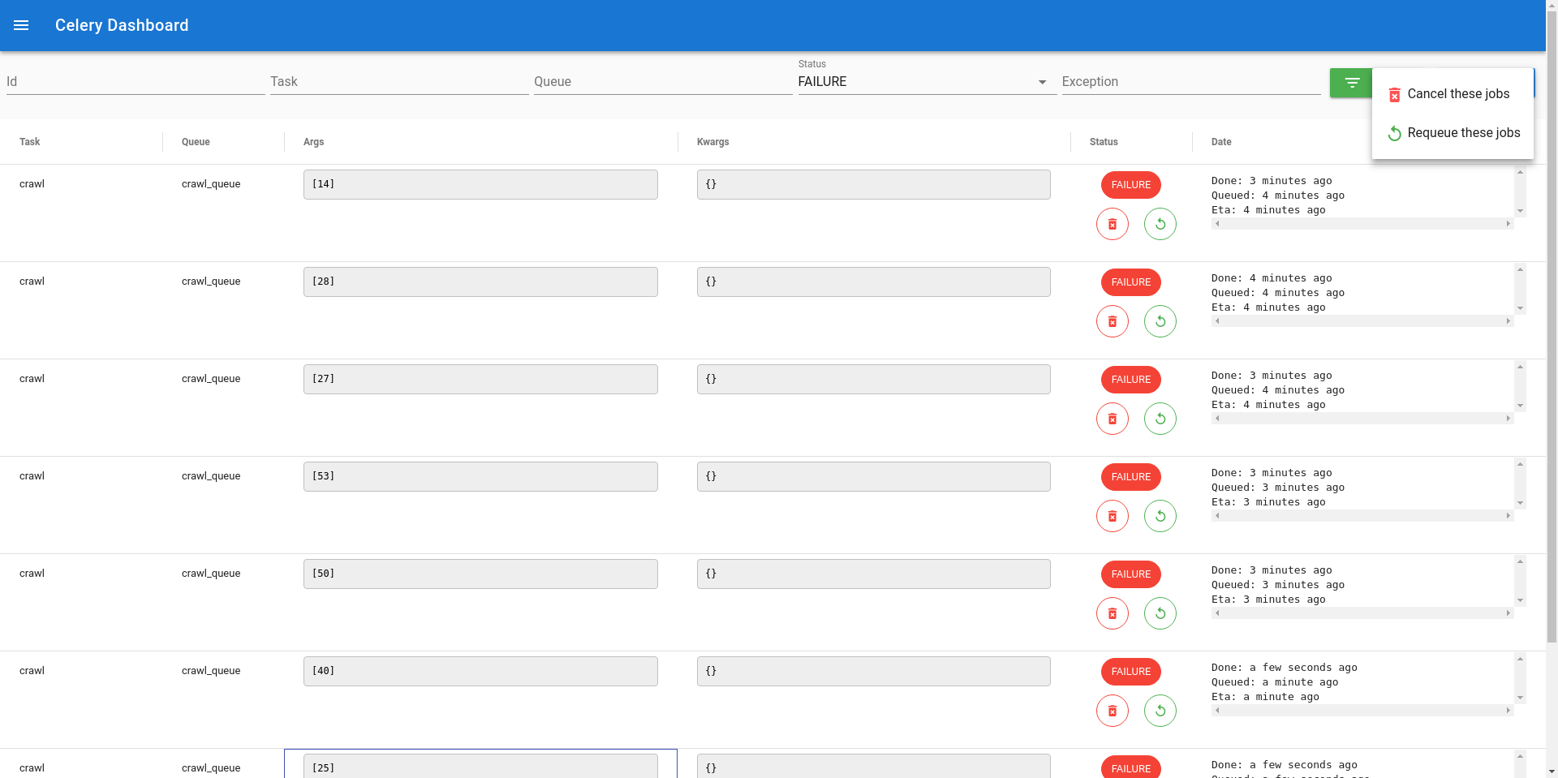Cancel the job with args [27]
The width and height of the screenshot is (1558, 778).
point(1112,419)
